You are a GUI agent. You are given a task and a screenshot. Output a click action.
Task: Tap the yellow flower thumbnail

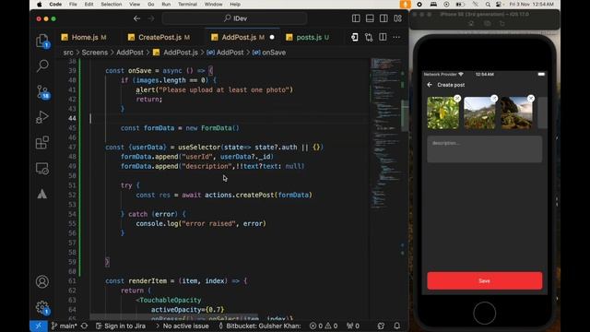(x=442, y=113)
